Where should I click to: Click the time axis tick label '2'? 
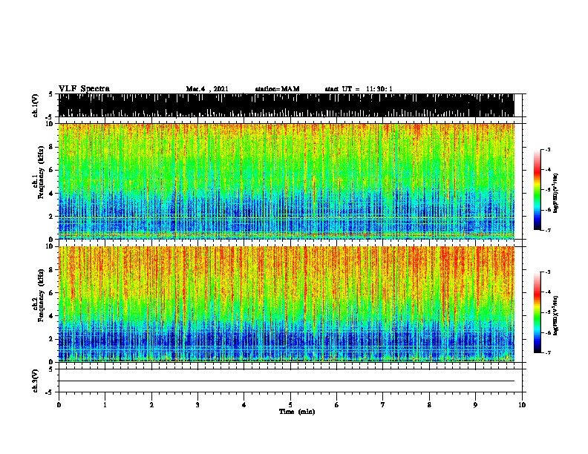click(x=151, y=405)
